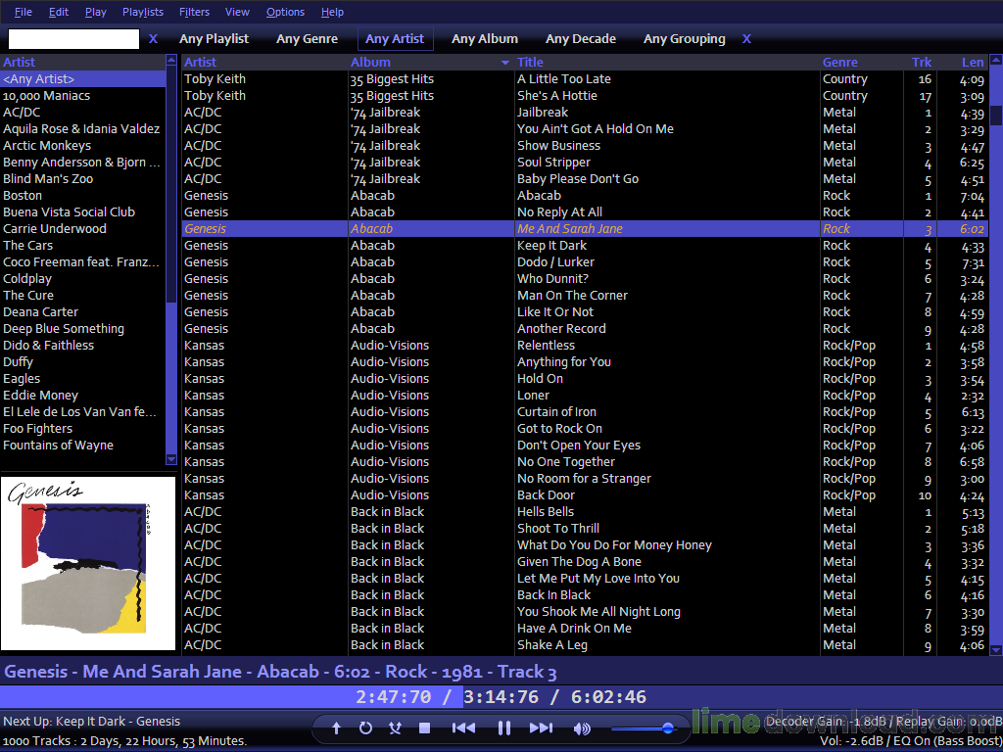Click the volume slider handle
The height and width of the screenshot is (752, 1003).
click(x=667, y=728)
